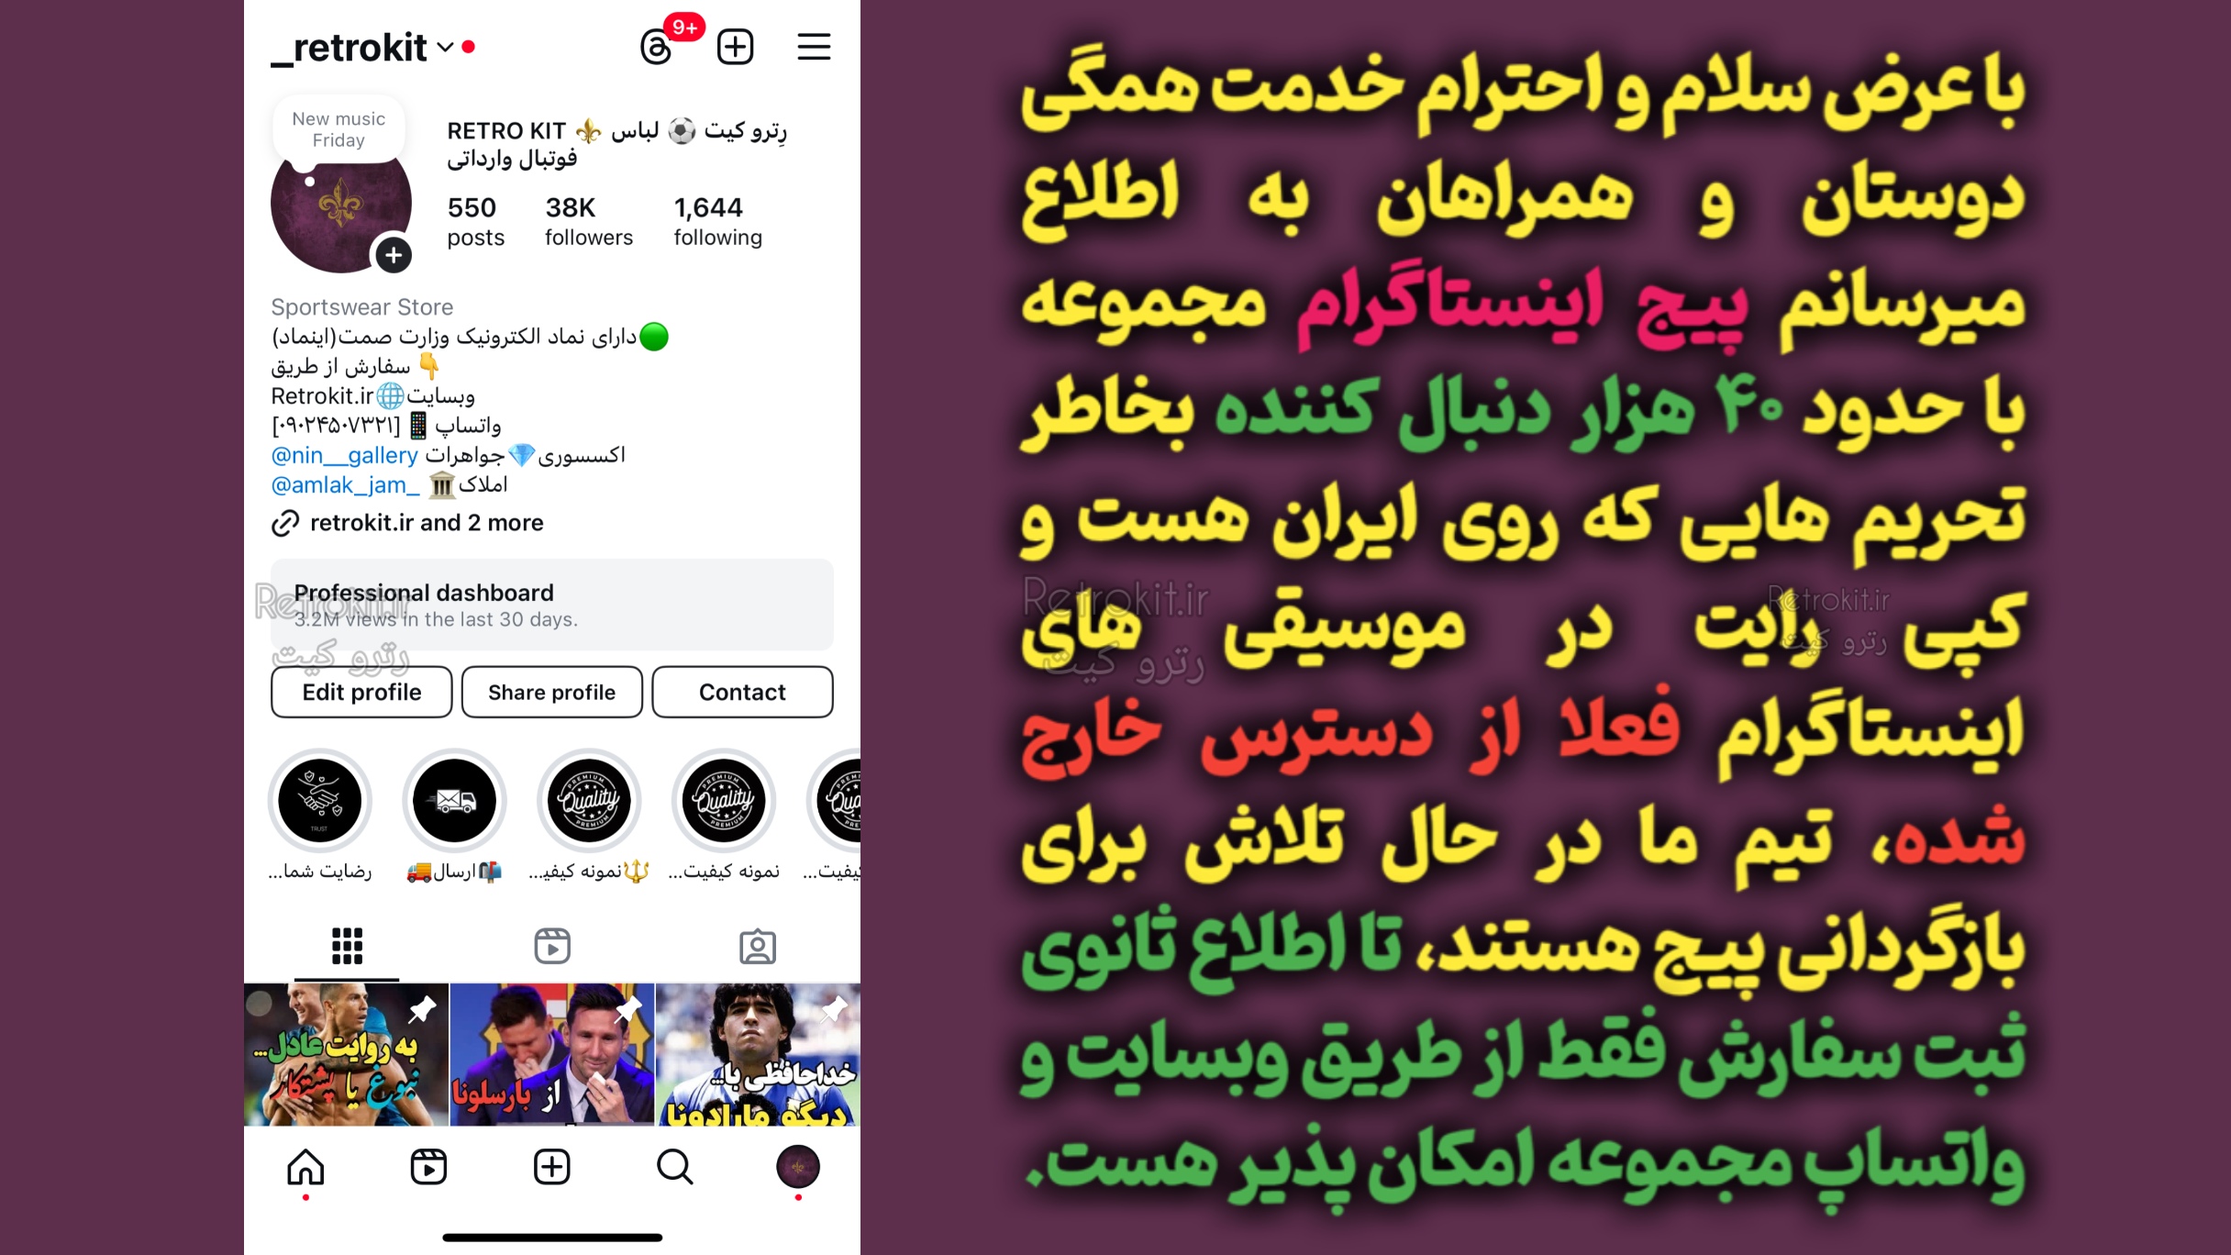Click the Contact button
The height and width of the screenshot is (1255, 2231).
pyautogui.click(x=742, y=692)
